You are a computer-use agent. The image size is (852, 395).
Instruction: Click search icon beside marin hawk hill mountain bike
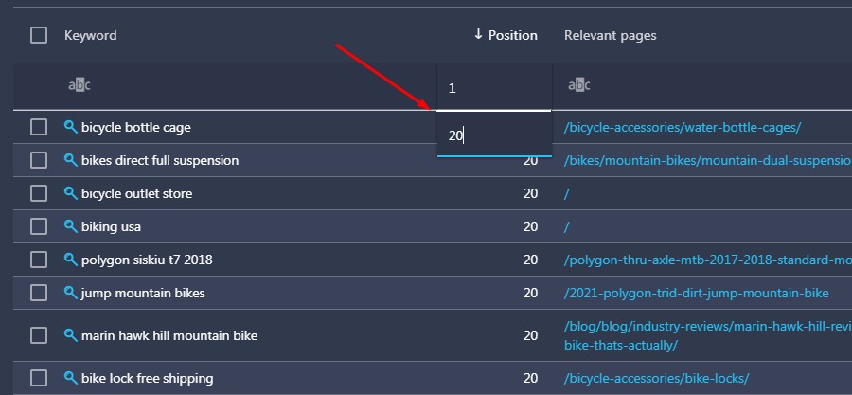(x=71, y=335)
